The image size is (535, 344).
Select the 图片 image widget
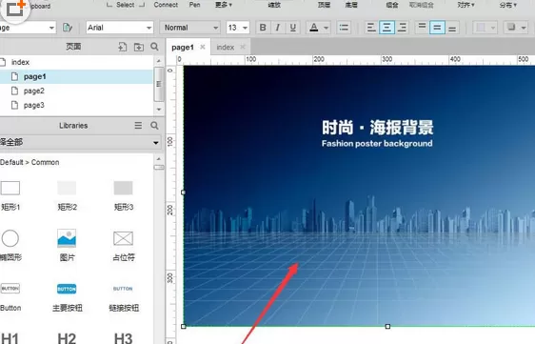pyautogui.click(x=67, y=245)
